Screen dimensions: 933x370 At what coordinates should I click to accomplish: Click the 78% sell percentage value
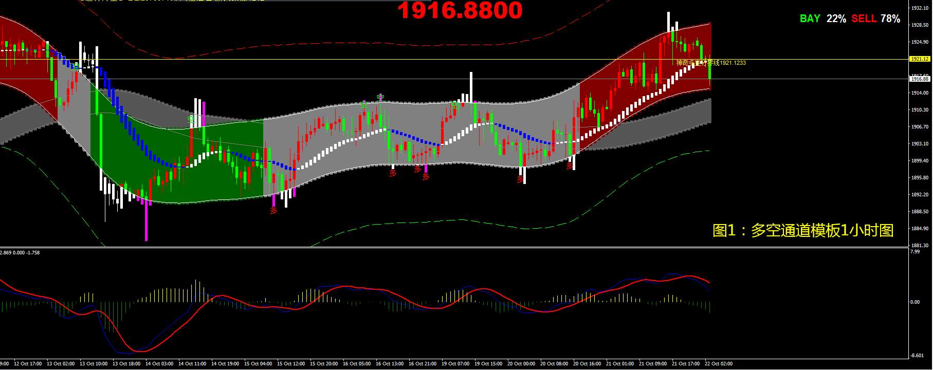(890, 18)
